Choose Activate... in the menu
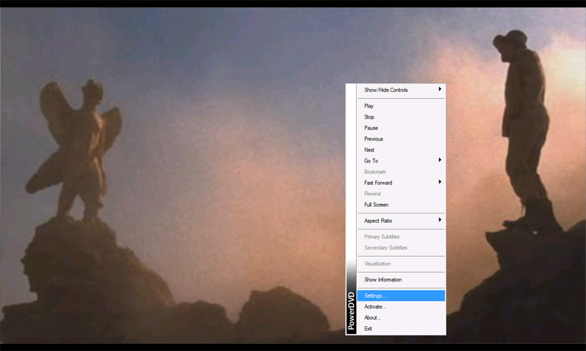 (401, 306)
